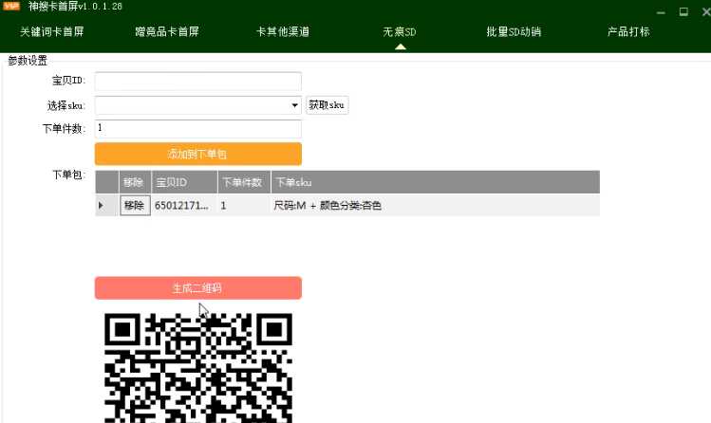Screen dimensions: 711x423
Task: Click the 生成二维码 button
Action: click(198, 288)
